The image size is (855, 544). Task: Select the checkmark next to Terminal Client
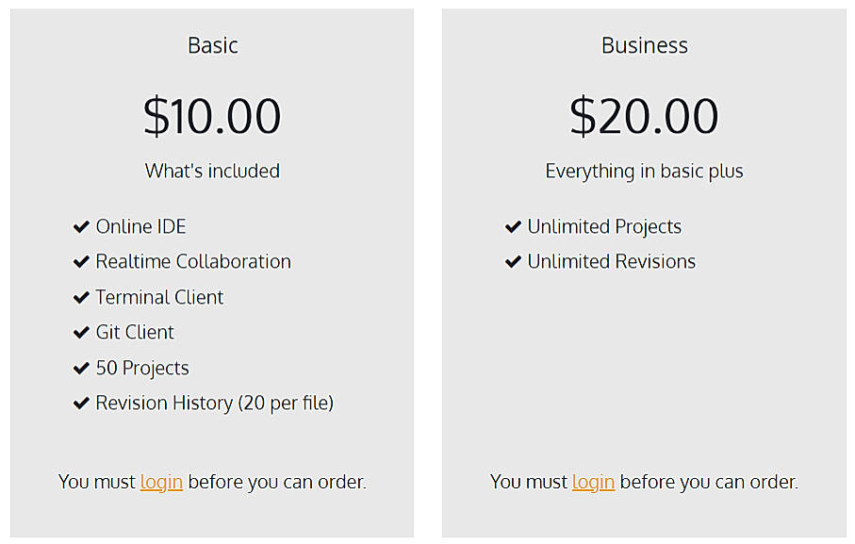click(x=81, y=297)
